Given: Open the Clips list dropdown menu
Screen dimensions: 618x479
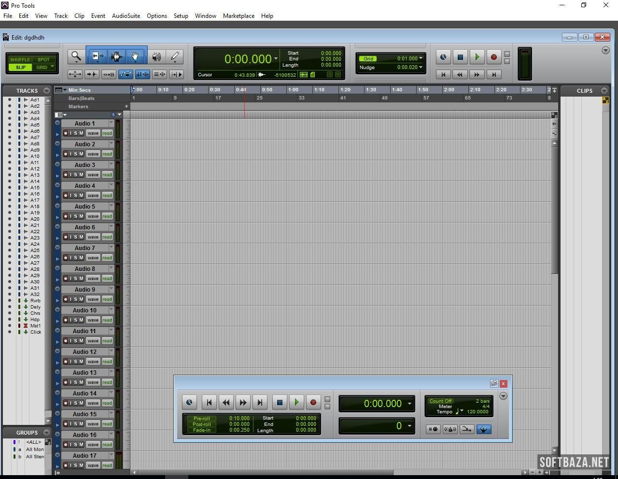Looking at the screenshot, I should click(x=604, y=91).
